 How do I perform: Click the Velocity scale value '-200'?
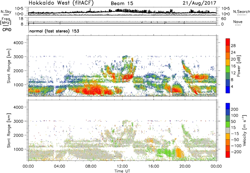click(x=236, y=152)
